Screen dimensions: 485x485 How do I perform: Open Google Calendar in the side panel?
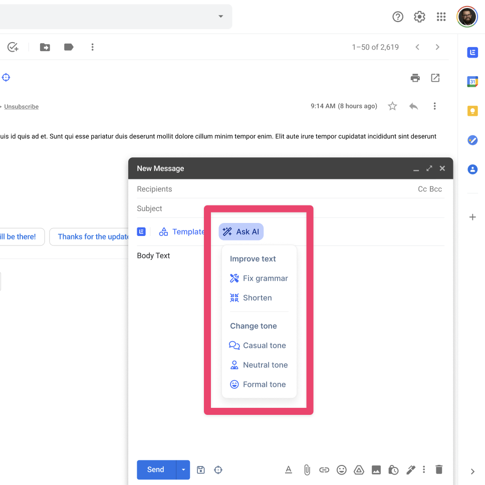point(472,81)
